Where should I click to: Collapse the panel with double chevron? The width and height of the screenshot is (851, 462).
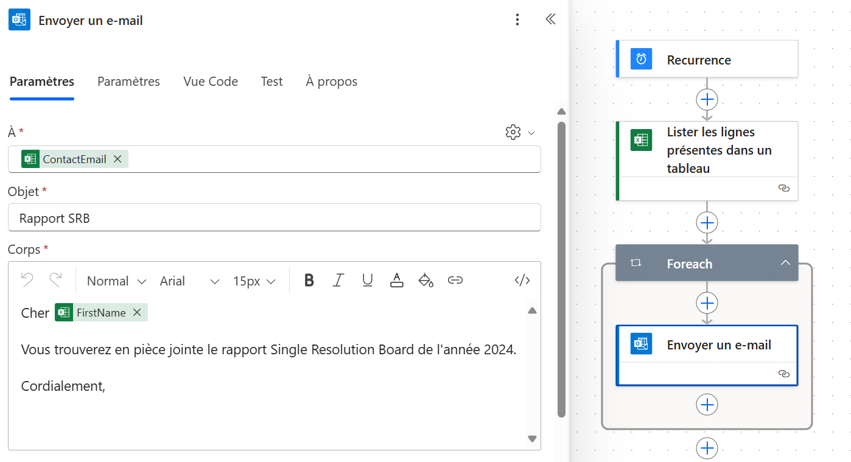pos(550,19)
